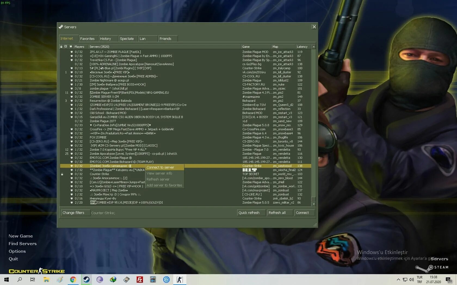Image resolution: width=457 pixels, height=285 pixels.
Task: Open the Friends tab
Action: [168, 39]
